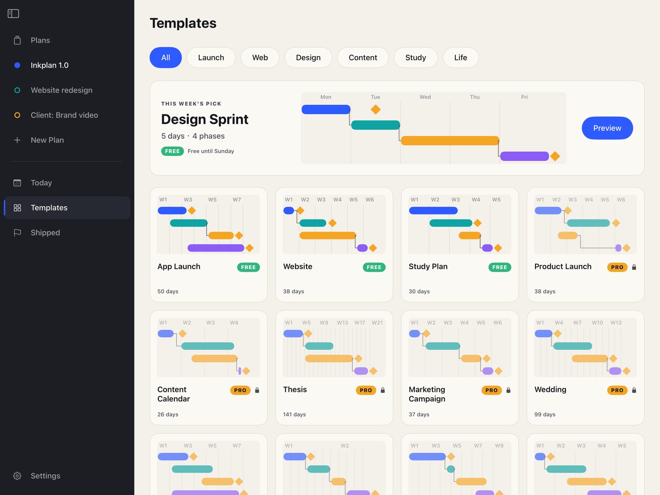
Task: Click the Design Sprint title
Action: [x=205, y=119]
